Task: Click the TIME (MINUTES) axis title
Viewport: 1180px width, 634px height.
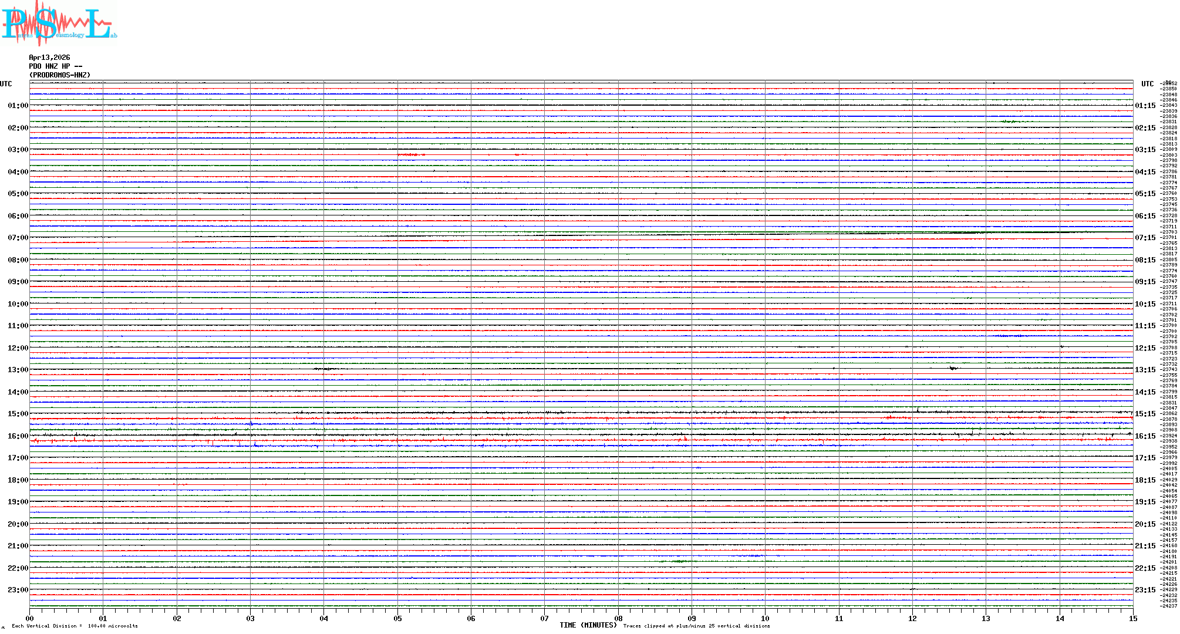Action: tap(588, 625)
